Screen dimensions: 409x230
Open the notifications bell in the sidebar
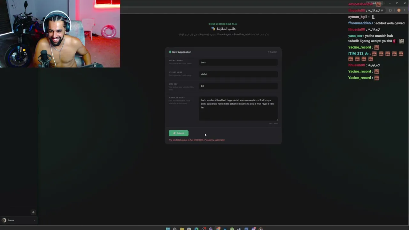pyautogui.click(x=33, y=212)
